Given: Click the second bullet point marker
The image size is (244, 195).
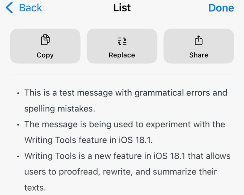Looking at the screenshot, I should tap(18, 125).
